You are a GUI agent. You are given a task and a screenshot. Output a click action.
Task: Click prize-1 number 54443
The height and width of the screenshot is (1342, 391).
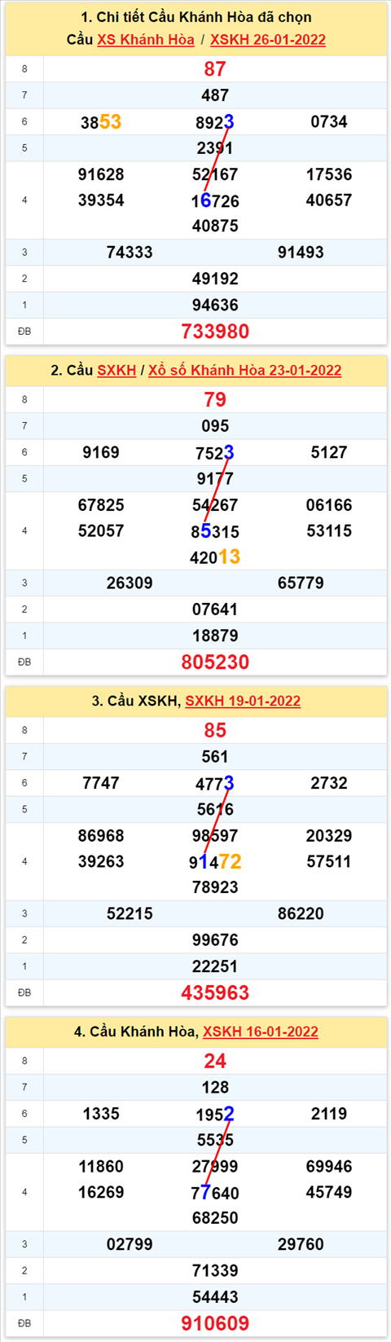[x=215, y=1297]
